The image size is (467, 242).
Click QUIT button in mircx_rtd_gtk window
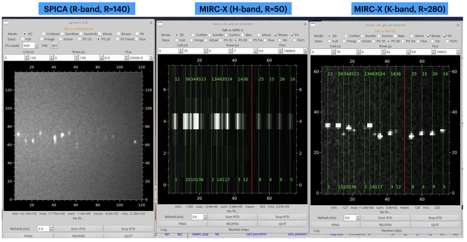282,224
